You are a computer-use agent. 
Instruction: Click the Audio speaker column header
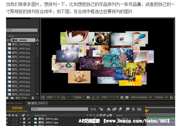point(10,115)
